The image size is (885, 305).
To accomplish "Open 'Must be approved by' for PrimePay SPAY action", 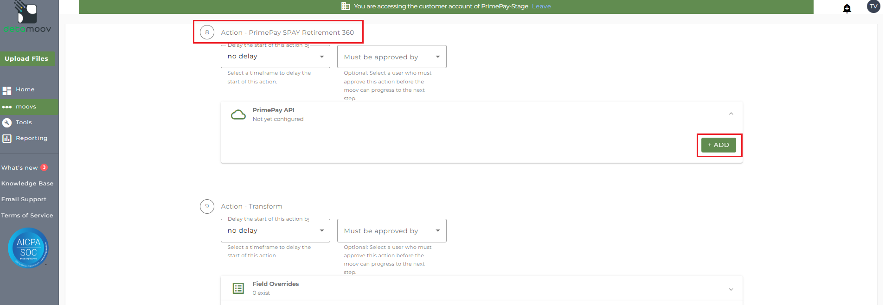I will (392, 57).
